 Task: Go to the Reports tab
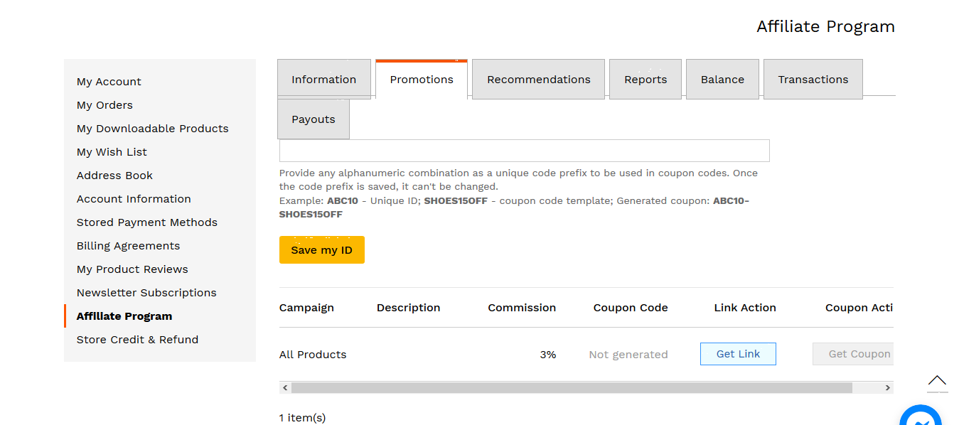tap(645, 80)
